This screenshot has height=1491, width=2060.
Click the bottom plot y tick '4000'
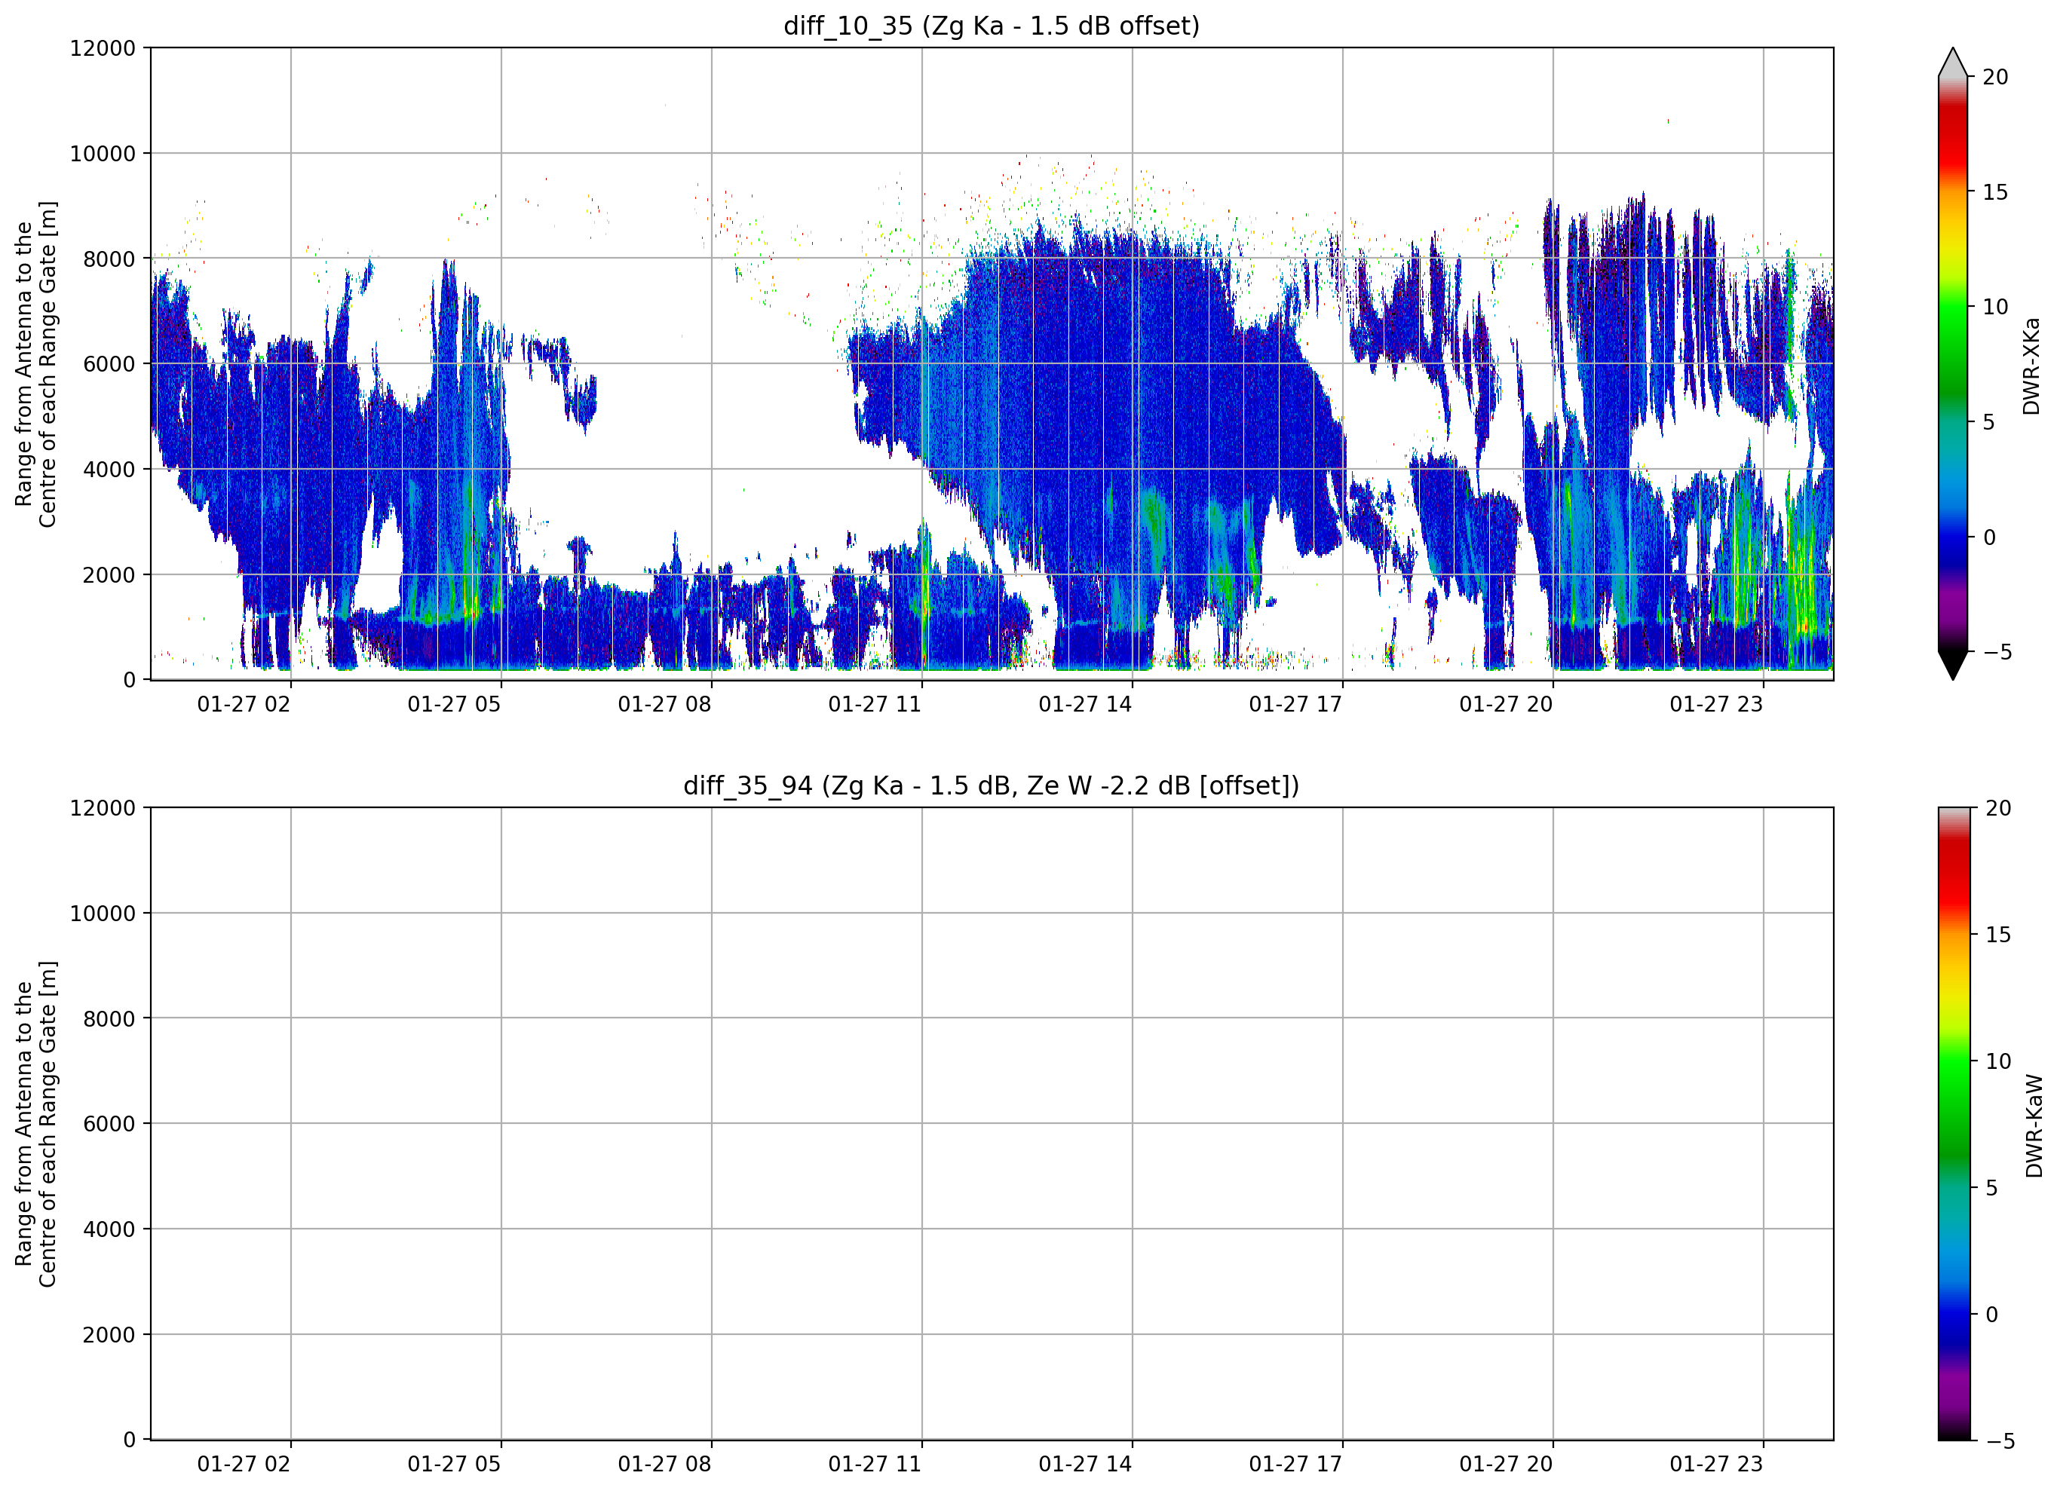pyautogui.click(x=109, y=1229)
